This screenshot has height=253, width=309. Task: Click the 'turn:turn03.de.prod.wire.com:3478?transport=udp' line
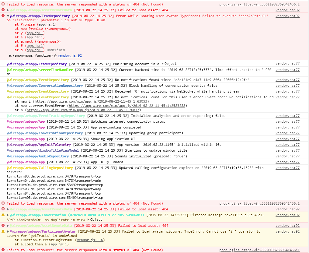[x=54, y=189]
